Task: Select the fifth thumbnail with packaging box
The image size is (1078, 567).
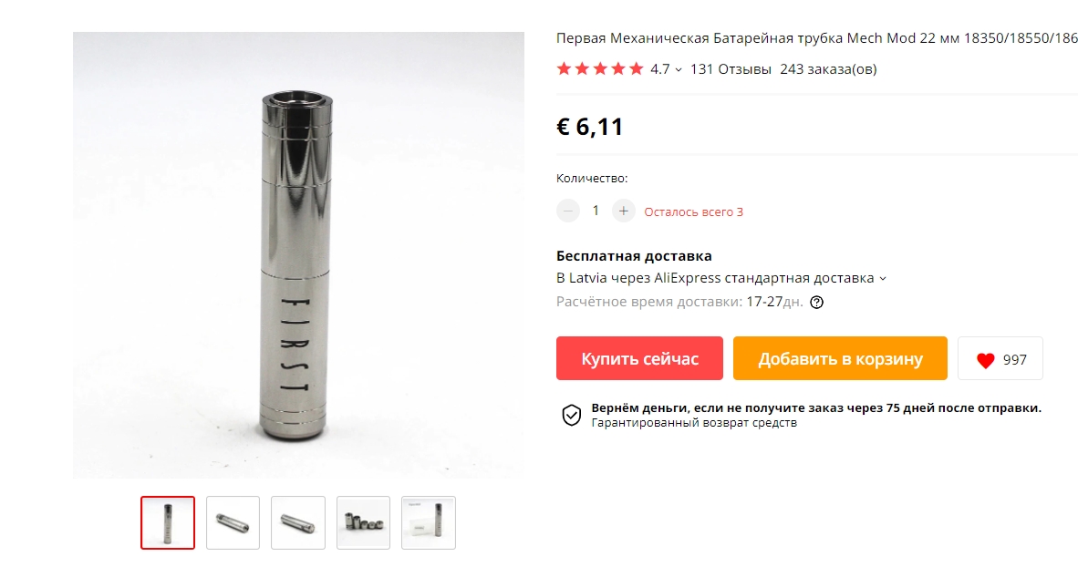Action: click(x=429, y=523)
